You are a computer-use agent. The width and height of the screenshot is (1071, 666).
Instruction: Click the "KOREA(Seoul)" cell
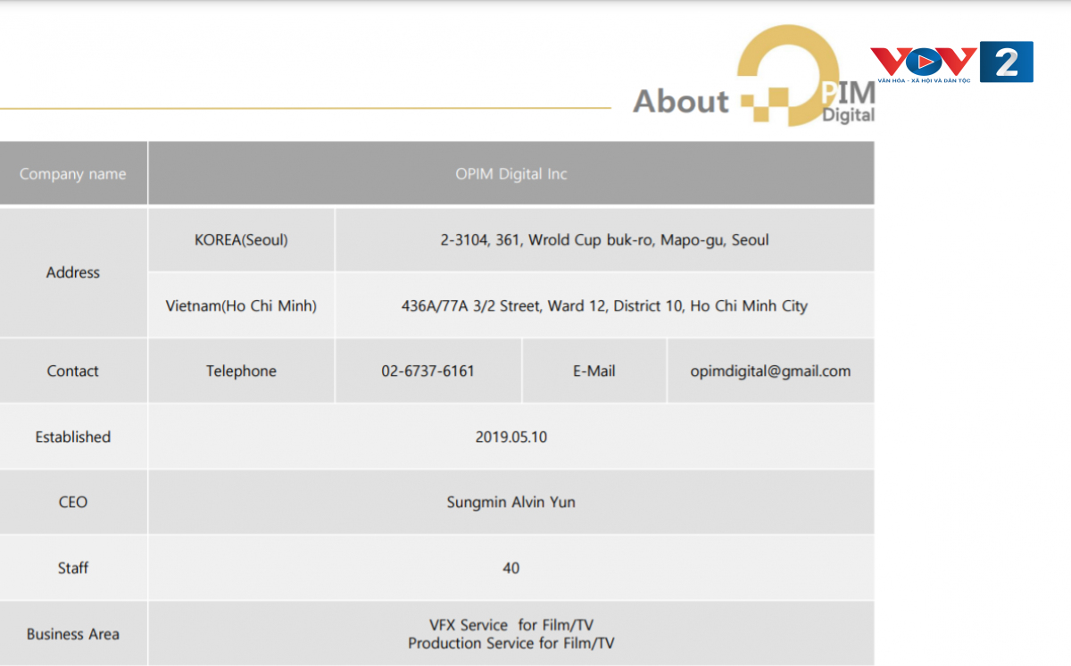[x=241, y=240]
